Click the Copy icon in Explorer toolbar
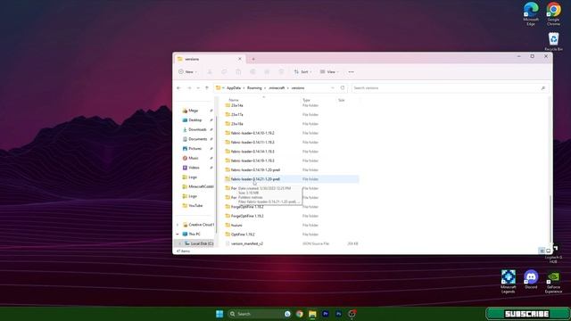571x321 pixels. [224, 71]
